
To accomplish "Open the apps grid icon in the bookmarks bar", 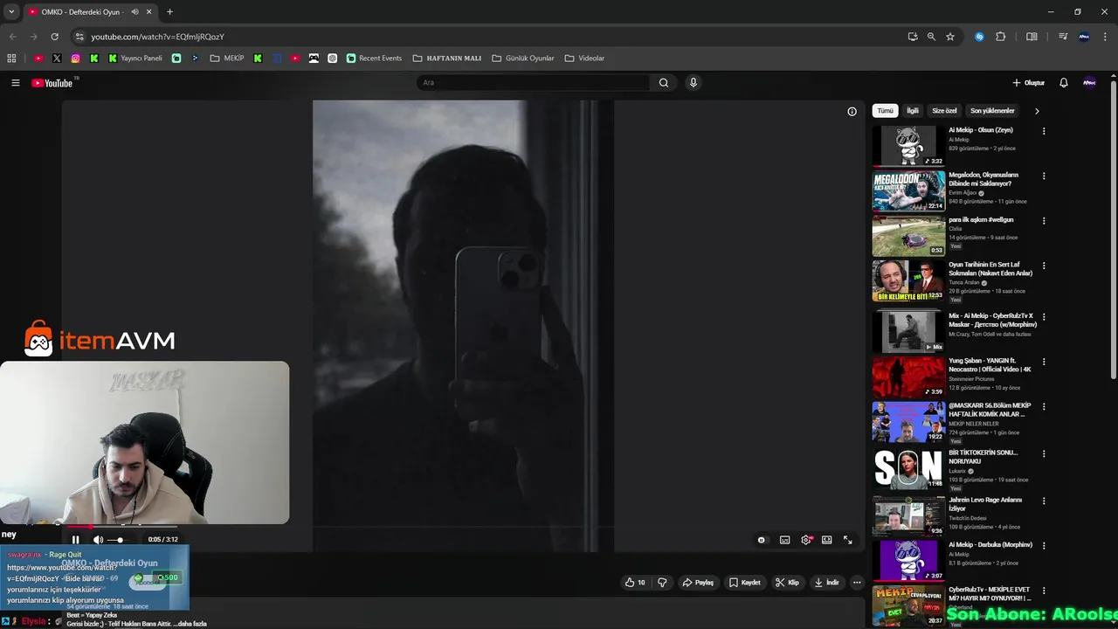I will [11, 59].
